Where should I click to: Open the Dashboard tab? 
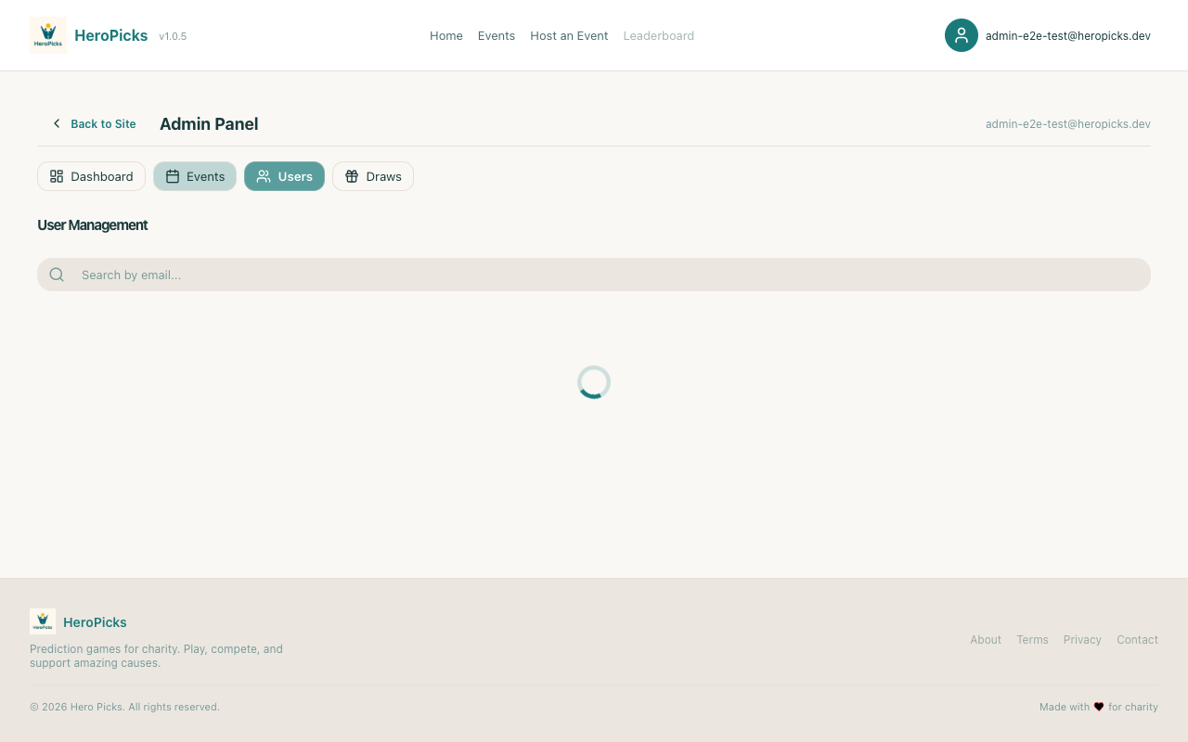(x=91, y=176)
